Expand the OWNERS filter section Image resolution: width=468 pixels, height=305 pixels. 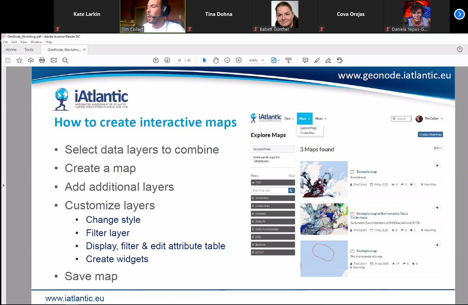(x=273, y=214)
